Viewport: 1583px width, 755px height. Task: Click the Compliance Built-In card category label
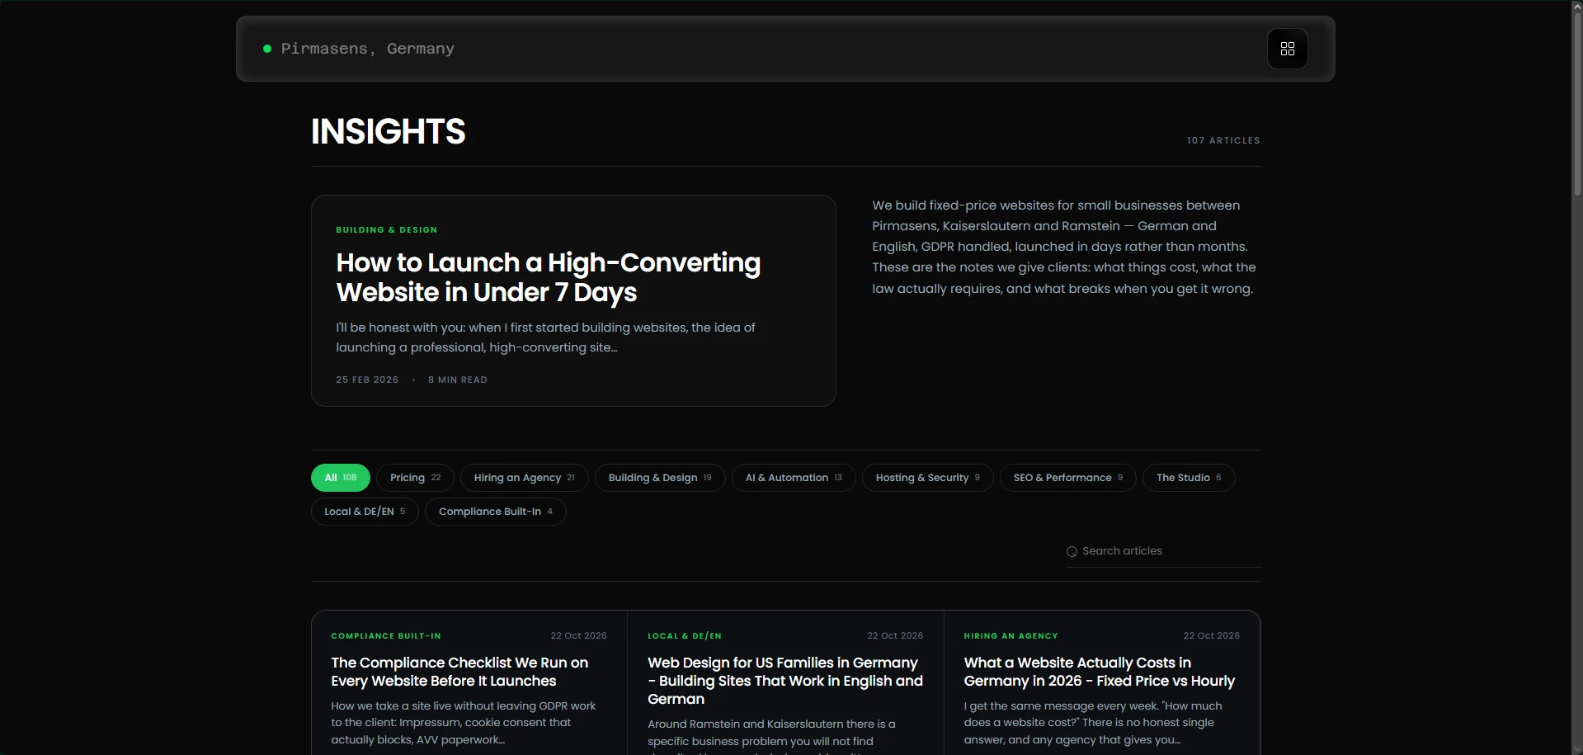(386, 636)
